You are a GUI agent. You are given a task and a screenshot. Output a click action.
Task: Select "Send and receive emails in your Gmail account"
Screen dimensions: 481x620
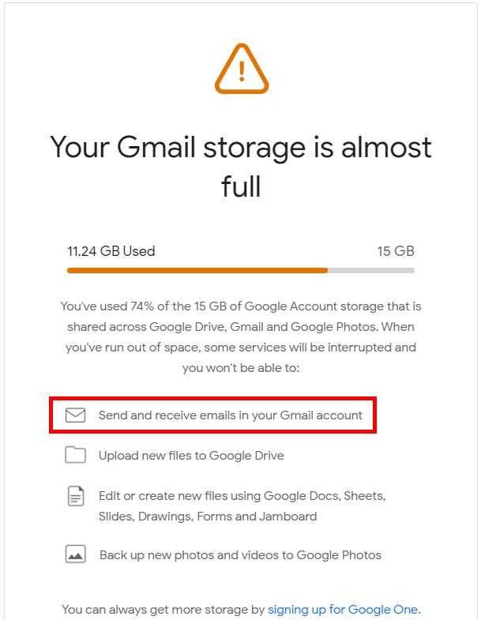tap(230, 415)
